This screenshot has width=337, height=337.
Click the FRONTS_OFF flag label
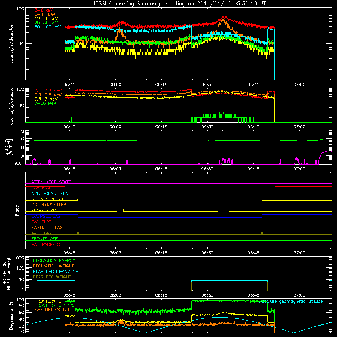coord(45,238)
